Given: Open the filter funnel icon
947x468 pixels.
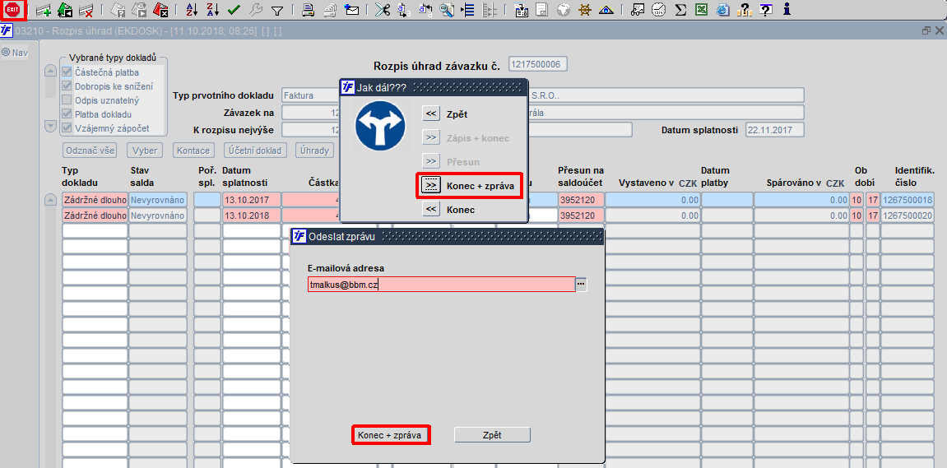Looking at the screenshot, I should point(277,10).
